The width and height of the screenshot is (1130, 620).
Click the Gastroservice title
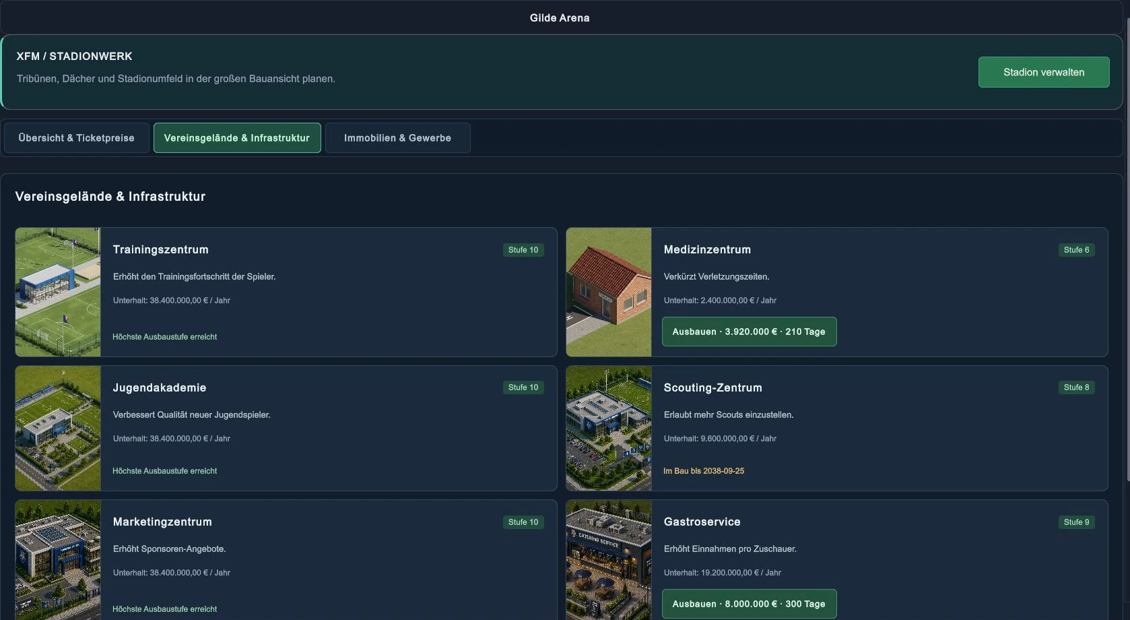pyautogui.click(x=702, y=522)
